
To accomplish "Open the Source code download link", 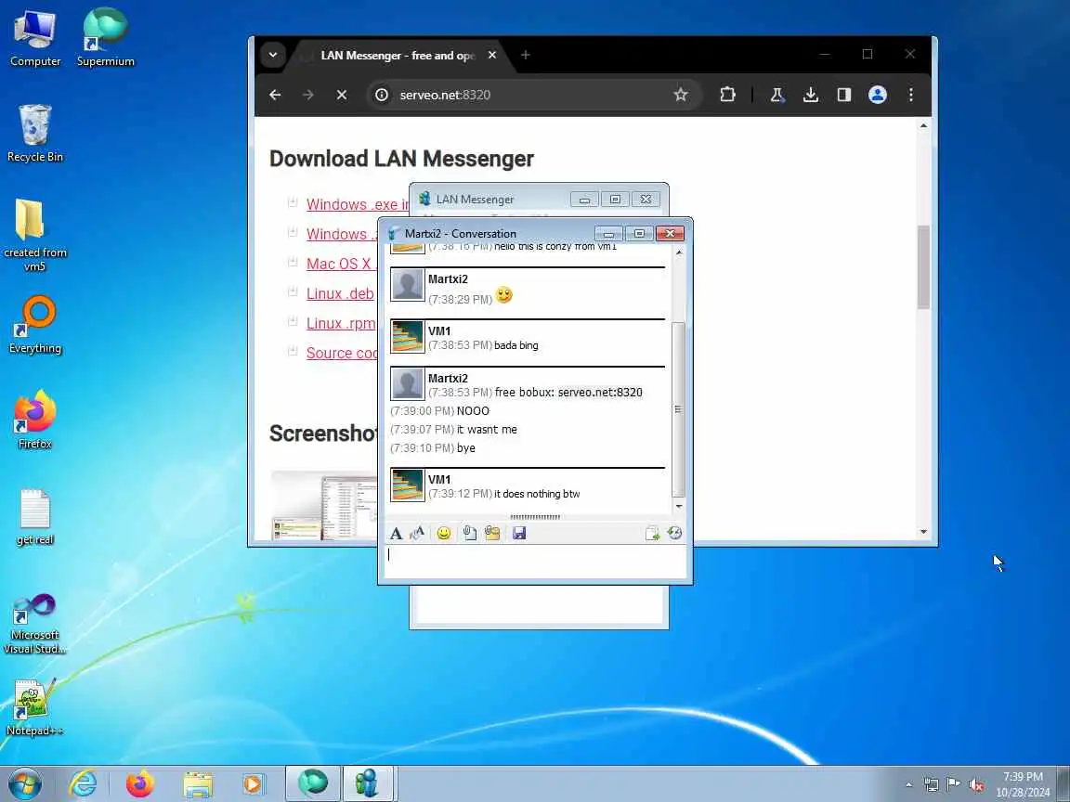I will pos(342,354).
